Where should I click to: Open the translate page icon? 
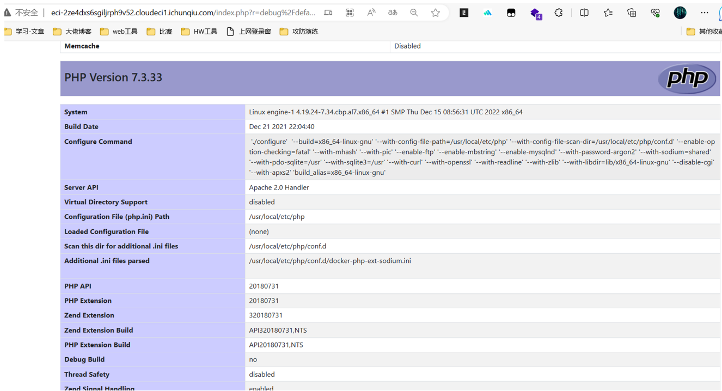pos(393,13)
